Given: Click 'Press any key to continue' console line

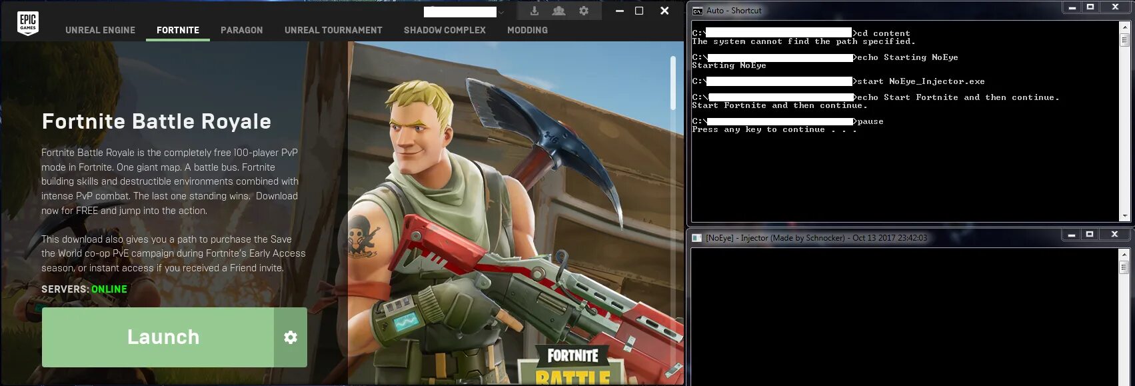Looking at the screenshot, I should click(x=774, y=129).
